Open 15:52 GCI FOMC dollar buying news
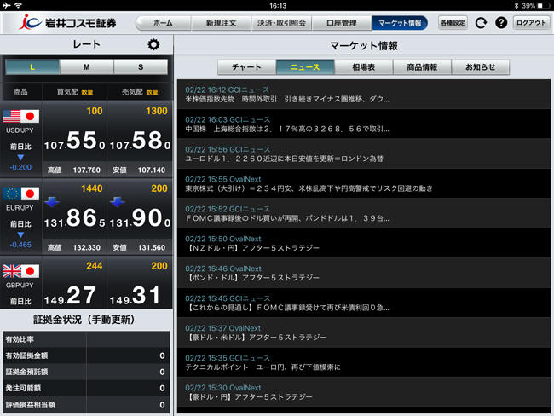554x416 pixels. coord(364,213)
